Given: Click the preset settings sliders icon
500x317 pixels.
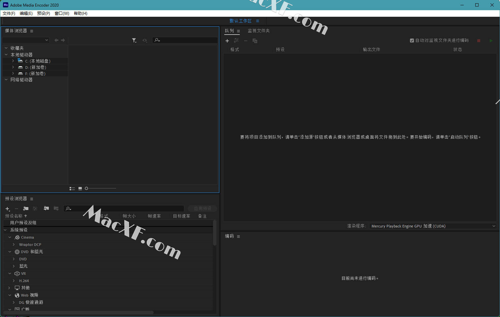Looking at the screenshot, I should pyautogui.click(x=35, y=208).
